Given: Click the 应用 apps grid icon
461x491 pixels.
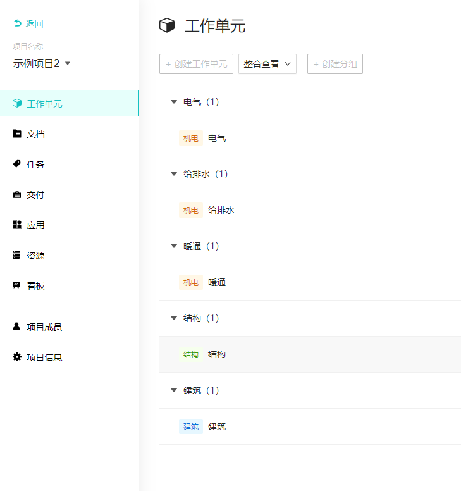Looking at the screenshot, I should 17,225.
